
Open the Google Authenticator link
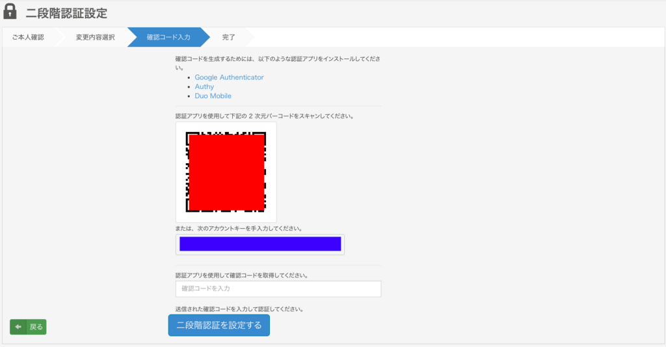coord(229,77)
